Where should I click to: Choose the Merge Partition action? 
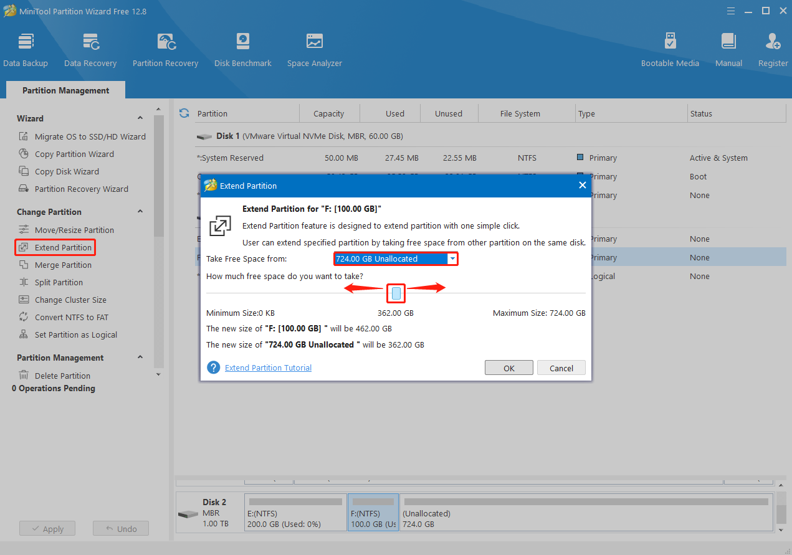point(55,265)
